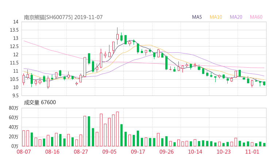Click the 08-16 date axis label

[52, 152]
